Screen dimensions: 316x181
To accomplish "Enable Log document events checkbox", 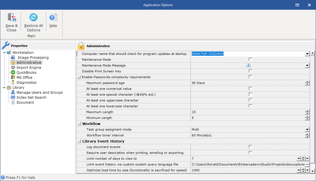I will [x=250, y=147].
